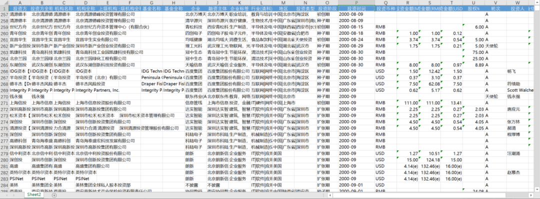Select row 284 header

(4, 185)
